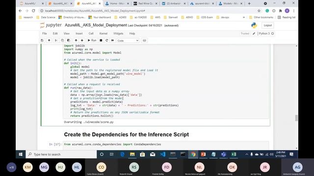Open Task View on the taskbar

pyautogui.click(x=111, y=154)
